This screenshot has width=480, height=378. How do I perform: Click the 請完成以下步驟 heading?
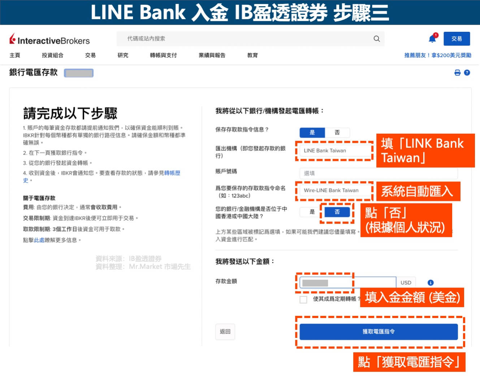(70, 113)
